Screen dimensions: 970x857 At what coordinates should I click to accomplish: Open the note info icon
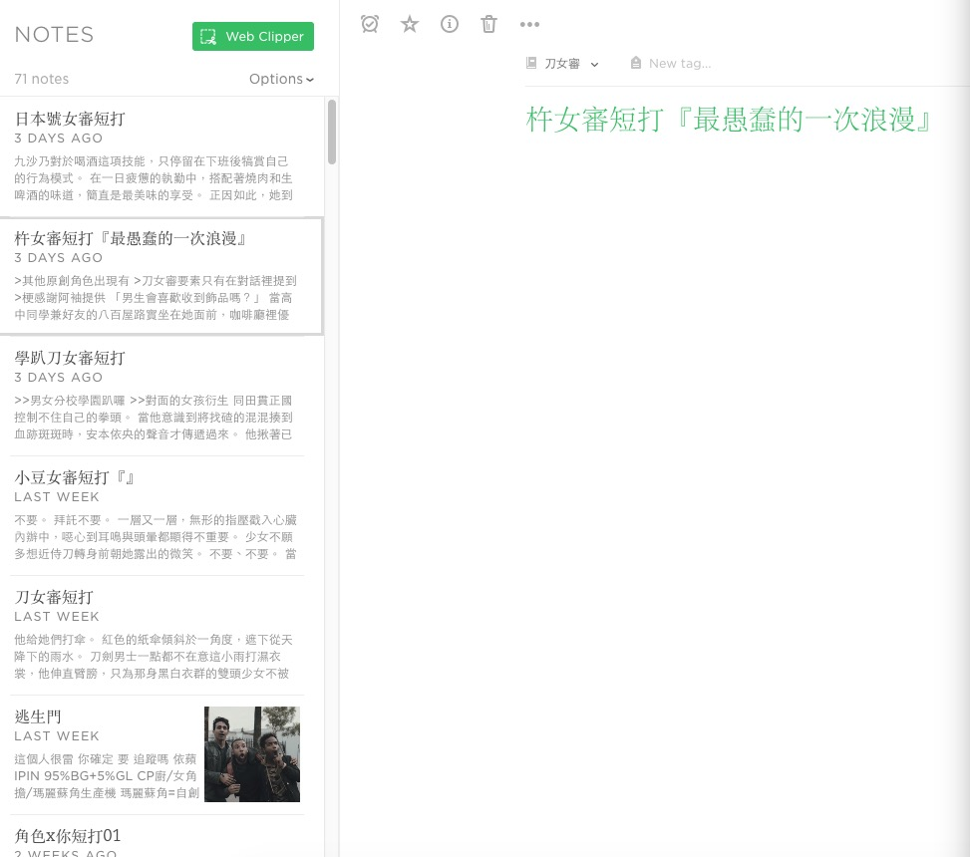click(450, 24)
